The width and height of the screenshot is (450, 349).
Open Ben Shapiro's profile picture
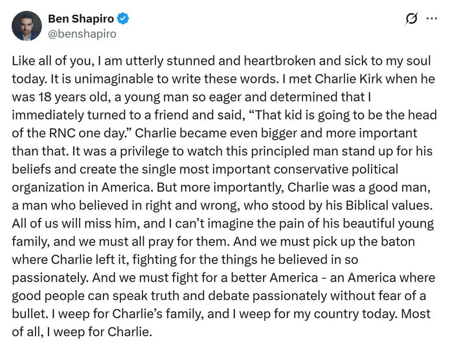coord(27,26)
